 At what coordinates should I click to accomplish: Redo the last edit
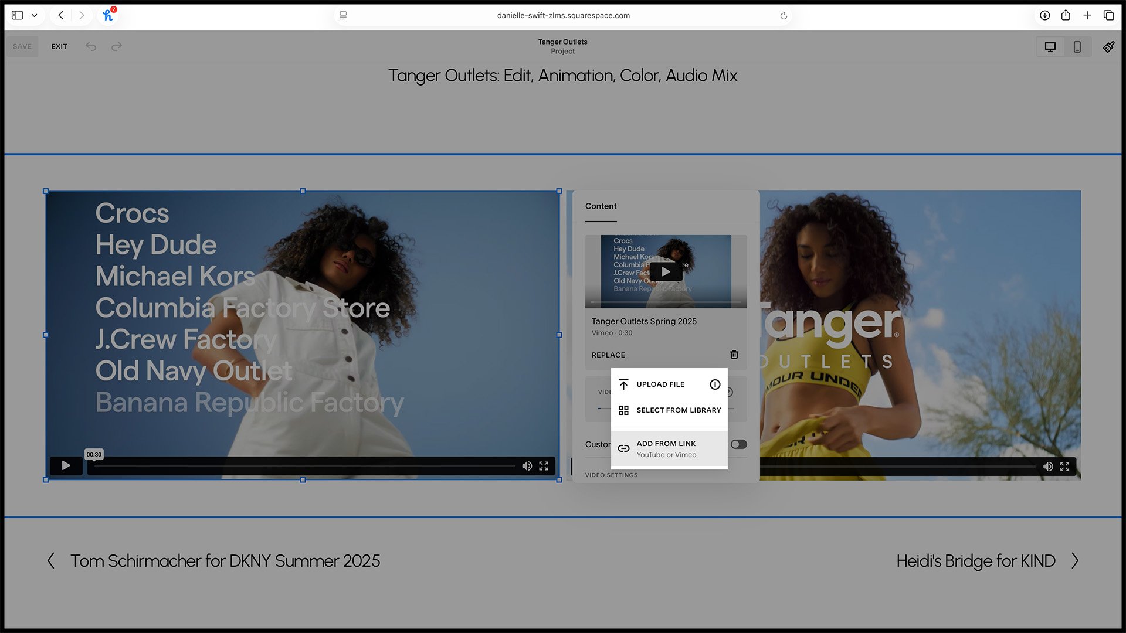[x=117, y=46]
